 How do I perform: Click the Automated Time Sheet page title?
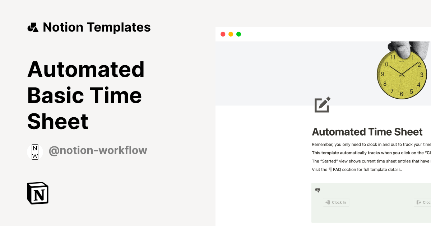tap(367, 132)
